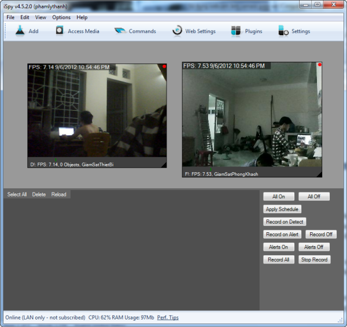347x327 pixels.
Task: Click the red recording dot on GiamSatThietBi camera
Action: coord(164,66)
